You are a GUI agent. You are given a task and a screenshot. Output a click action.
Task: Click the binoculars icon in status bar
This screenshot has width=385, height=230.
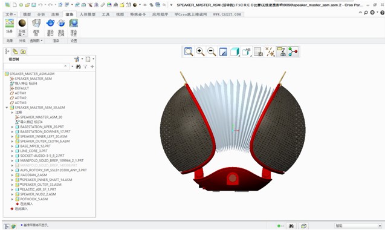(291, 226)
